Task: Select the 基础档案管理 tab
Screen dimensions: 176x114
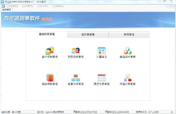Action: pos(47,34)
